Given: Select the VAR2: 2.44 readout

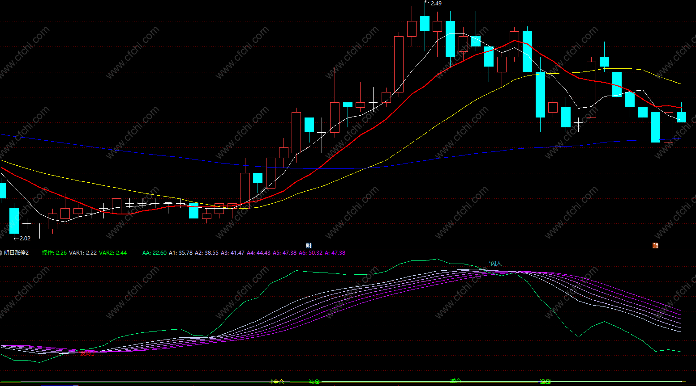Looking at the screenshot, I should (x=113, y=253).
